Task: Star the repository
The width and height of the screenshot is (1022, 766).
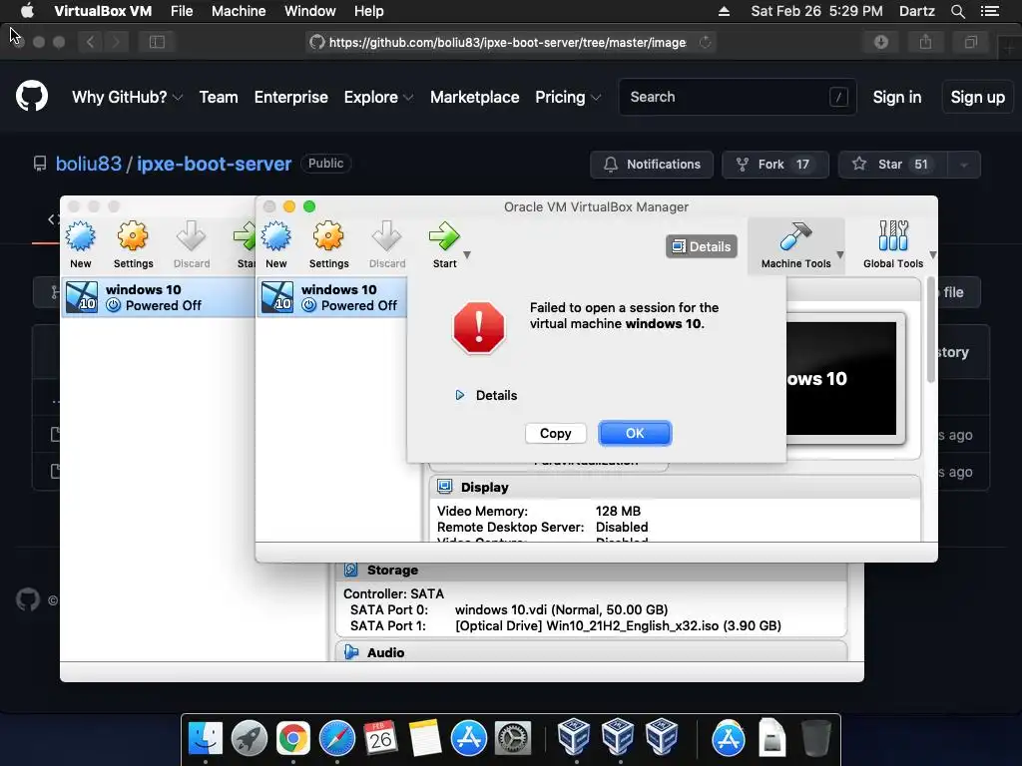Action: point(893,165)
